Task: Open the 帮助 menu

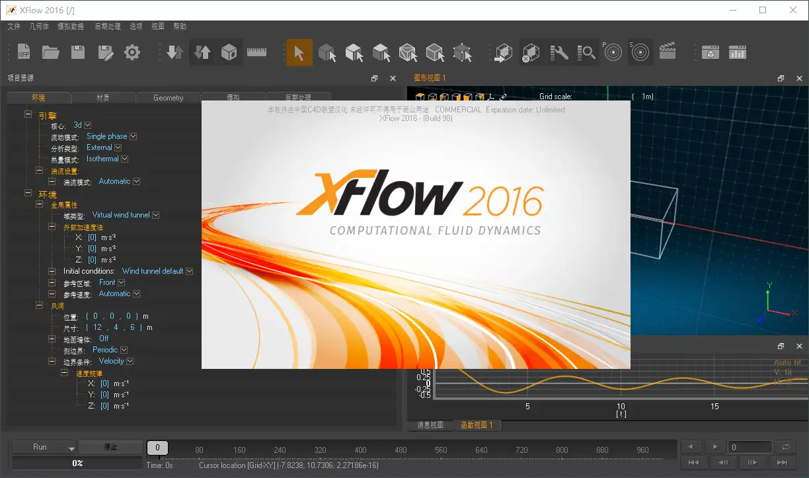Action: click(180, 26)
